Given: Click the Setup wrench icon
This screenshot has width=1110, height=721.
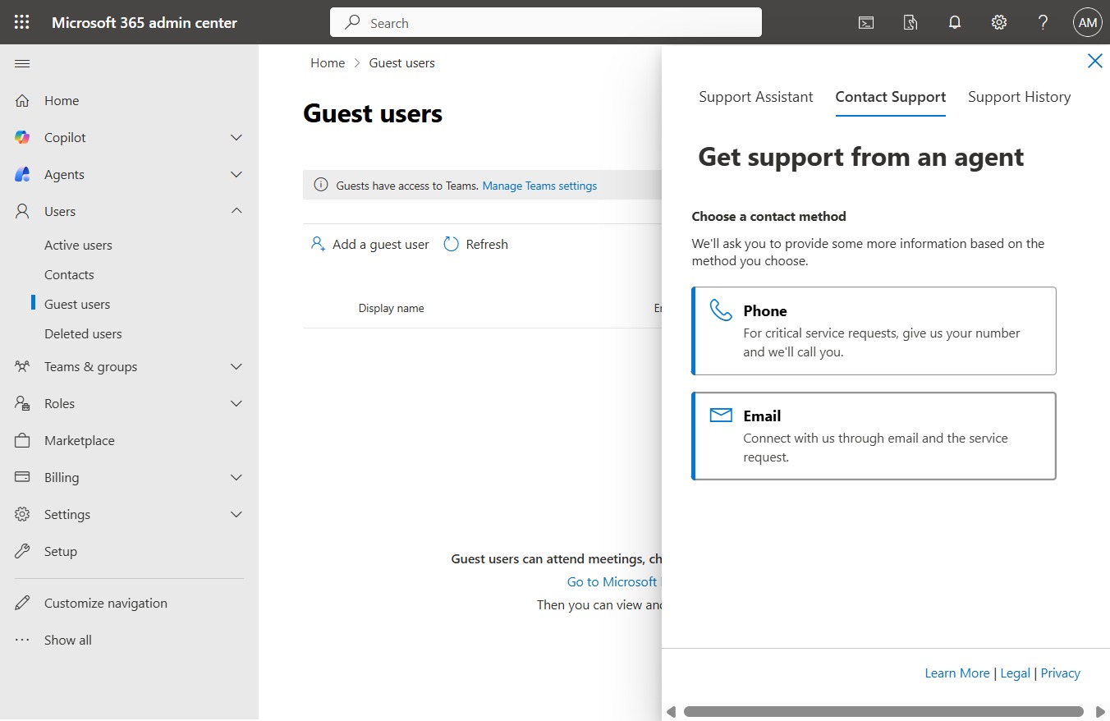Looking at the screenshot, I should pos(22,551).
